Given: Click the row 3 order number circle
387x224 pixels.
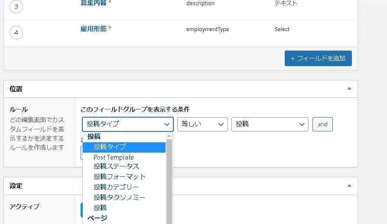Looking at the screenshot, I should (16, 6).
